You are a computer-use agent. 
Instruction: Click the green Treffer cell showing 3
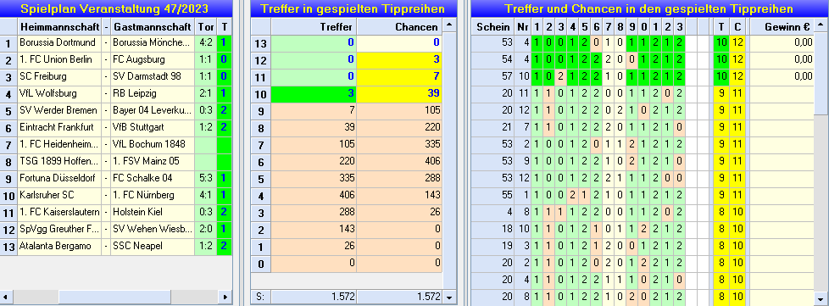314,93
